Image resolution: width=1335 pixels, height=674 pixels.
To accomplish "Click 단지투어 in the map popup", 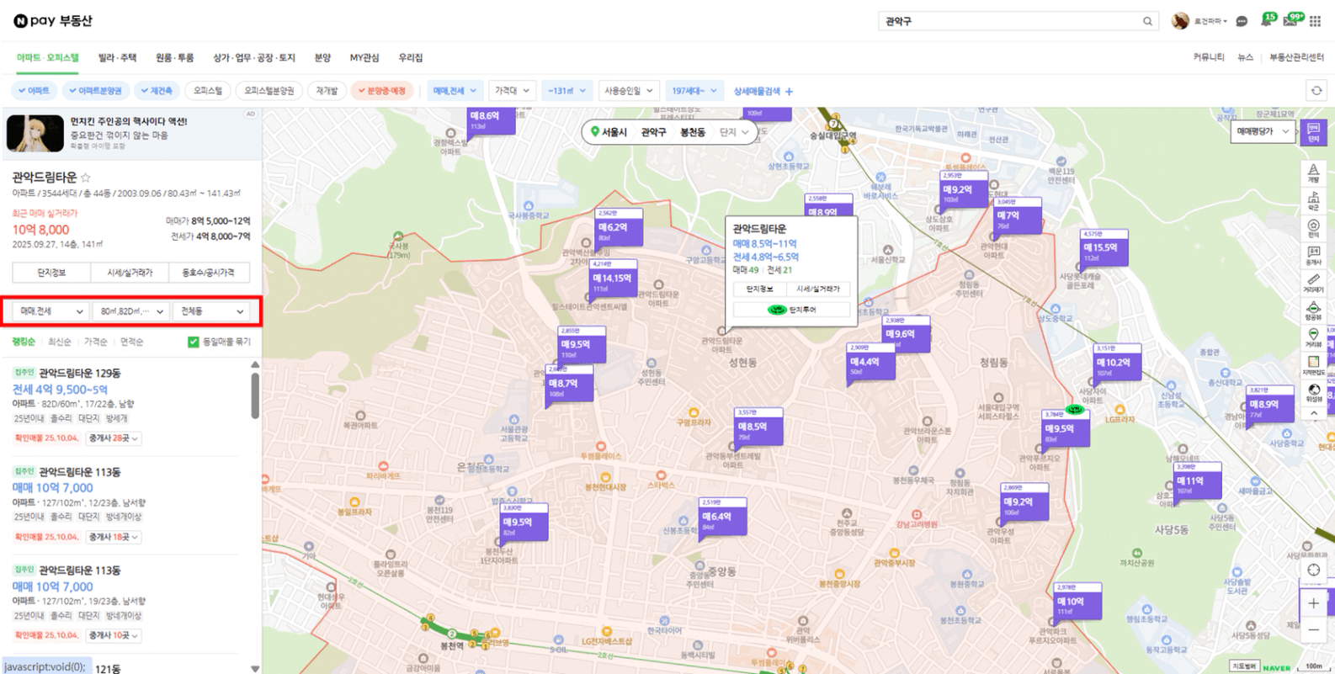I will coord(792,310).
